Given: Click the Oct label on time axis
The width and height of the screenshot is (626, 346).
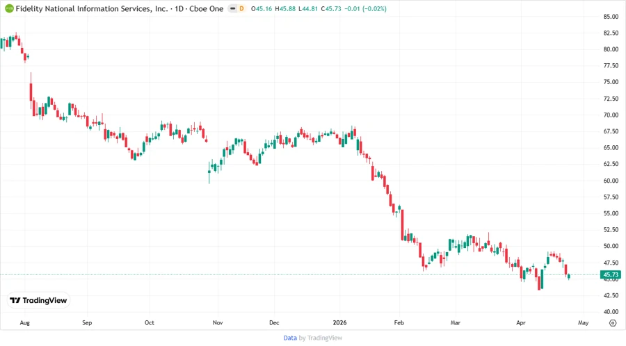Looking at the screenshot, I should pyautogui.click(x=150, y=323).
